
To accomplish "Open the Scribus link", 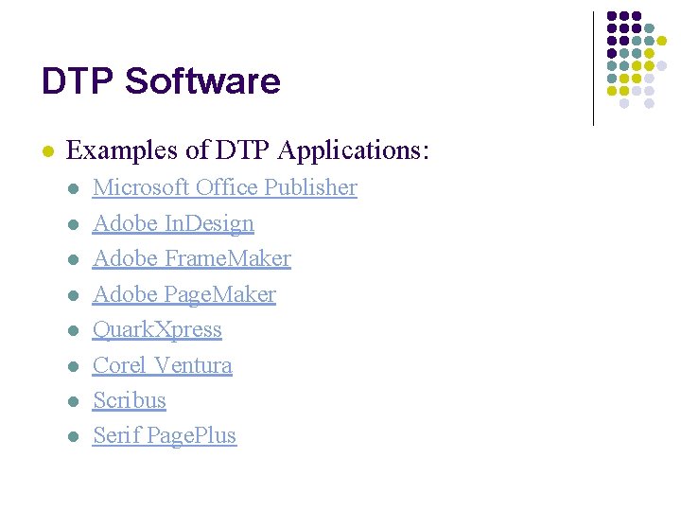I will (129, 399).
